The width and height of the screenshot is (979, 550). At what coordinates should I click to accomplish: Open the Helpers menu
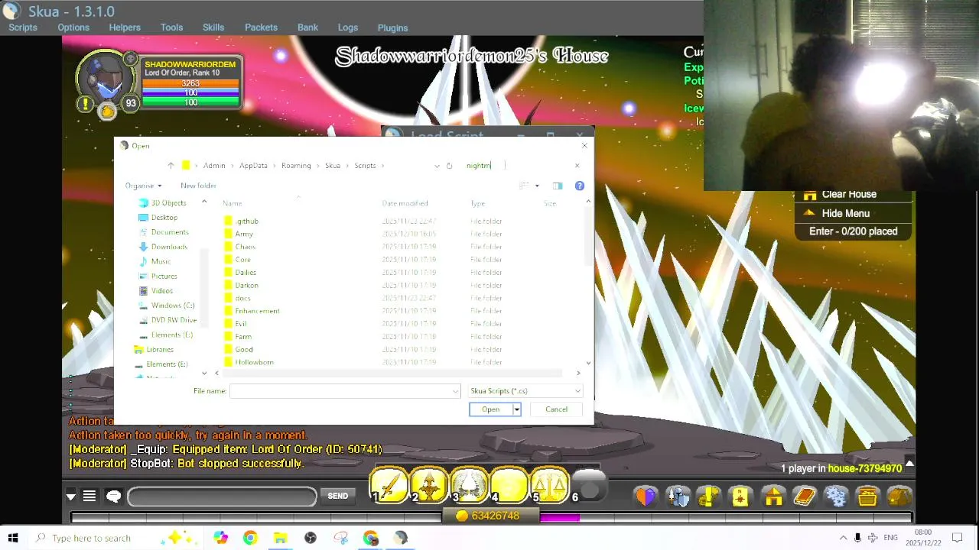125,27
